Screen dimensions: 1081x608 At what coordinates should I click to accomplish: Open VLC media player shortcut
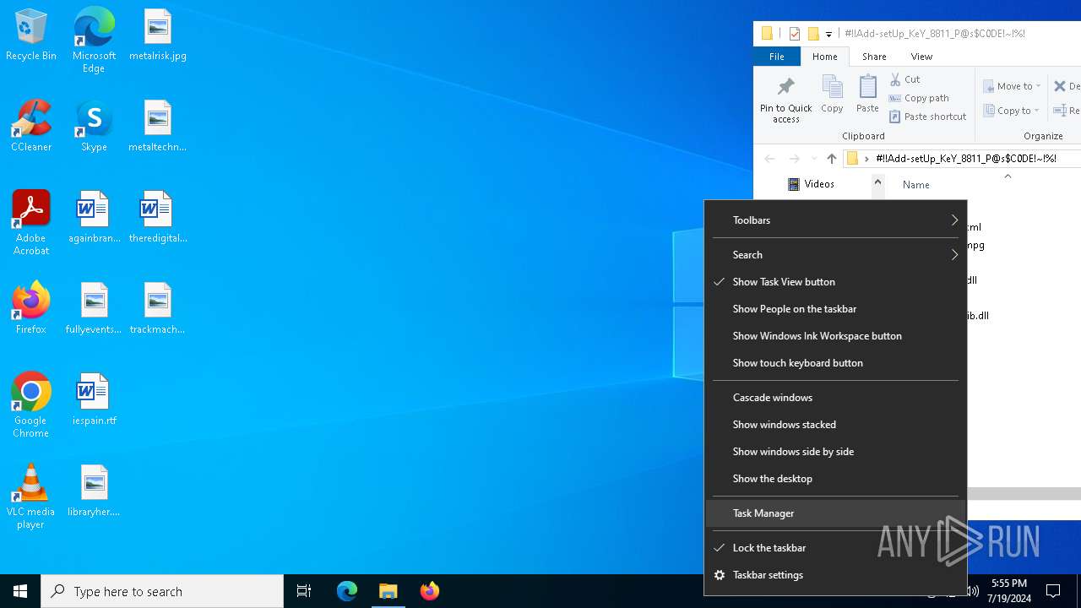click(x=31, y=497)
